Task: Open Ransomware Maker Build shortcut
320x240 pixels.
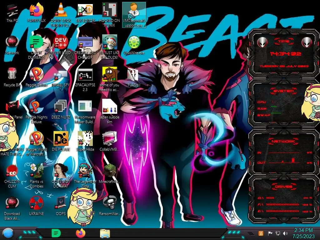Action: point(85,112)
